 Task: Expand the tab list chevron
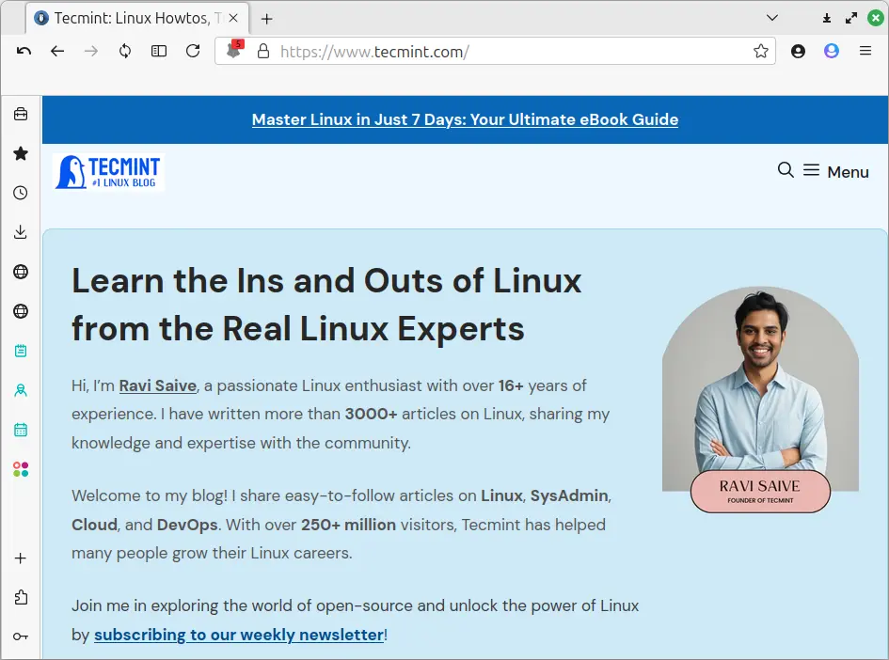pos(771,18)
